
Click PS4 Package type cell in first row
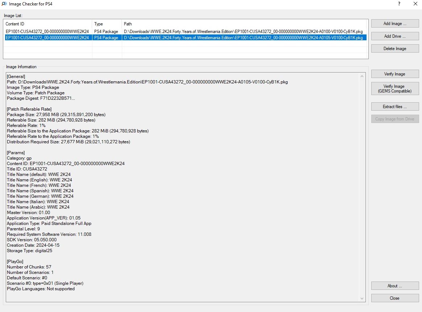click(x=106, y=32)
